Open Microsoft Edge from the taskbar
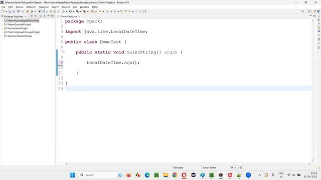 coord(147,175)
